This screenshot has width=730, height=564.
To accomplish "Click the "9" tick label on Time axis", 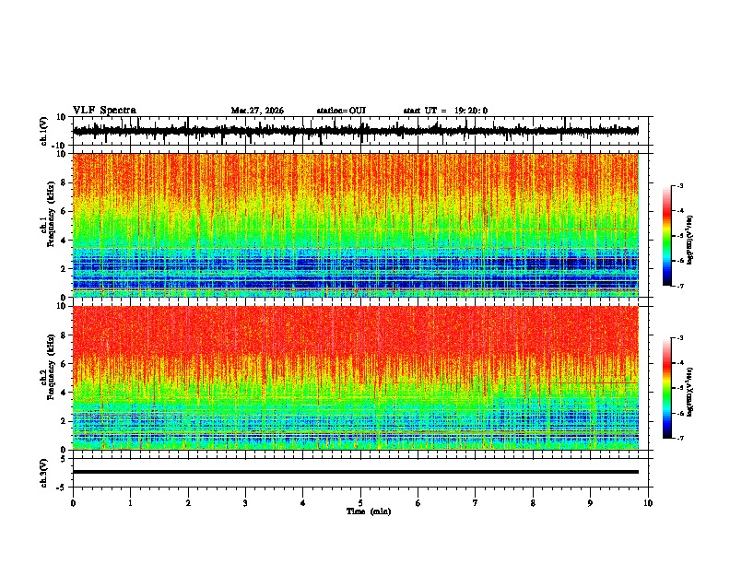I will [x=590, y=503].
